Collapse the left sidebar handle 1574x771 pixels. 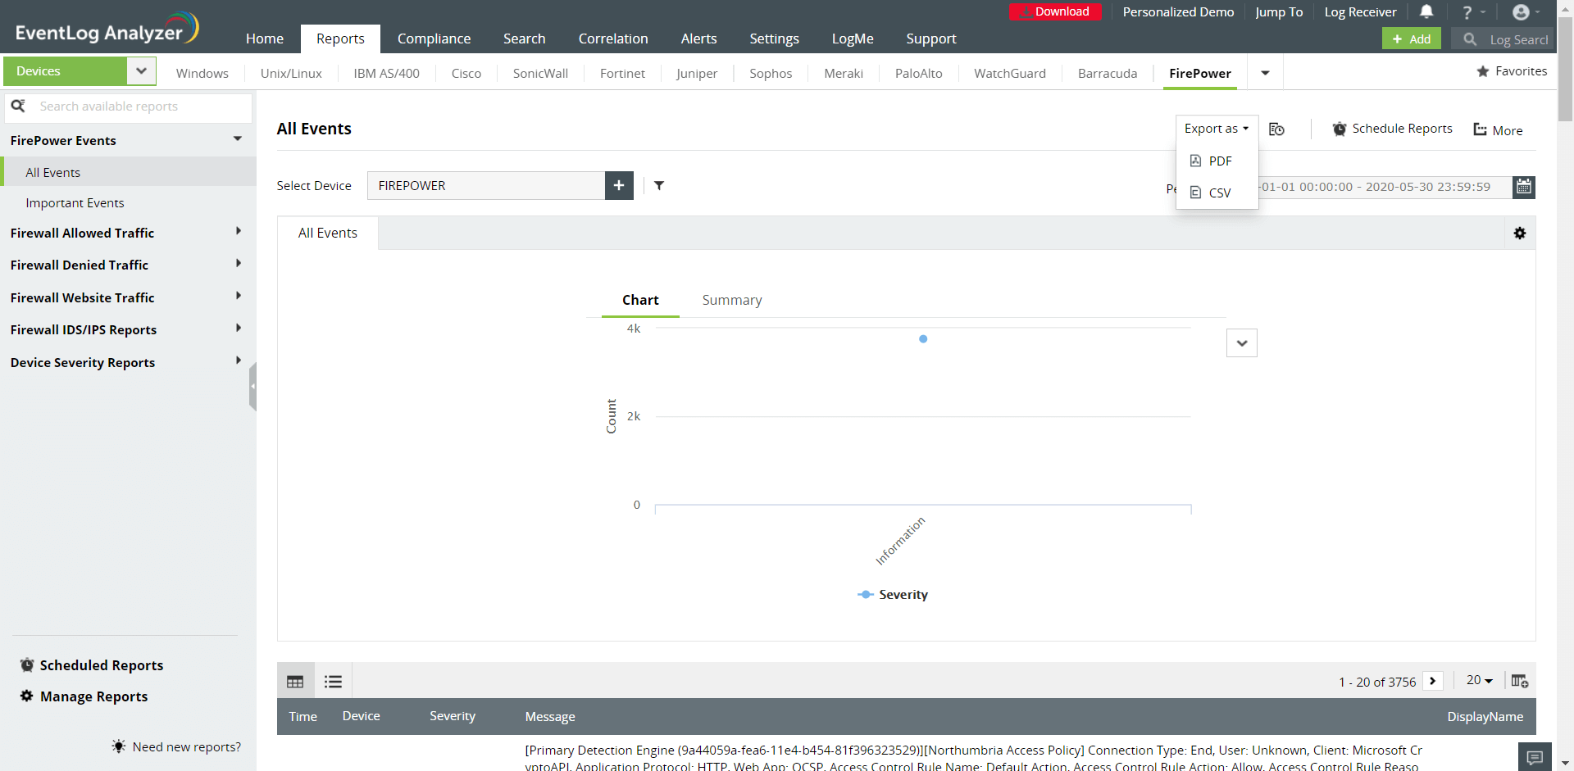point(252,386)
